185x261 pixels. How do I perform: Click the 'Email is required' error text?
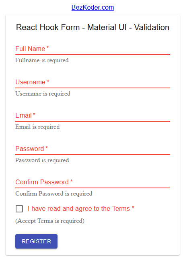[x=37, y=127]
